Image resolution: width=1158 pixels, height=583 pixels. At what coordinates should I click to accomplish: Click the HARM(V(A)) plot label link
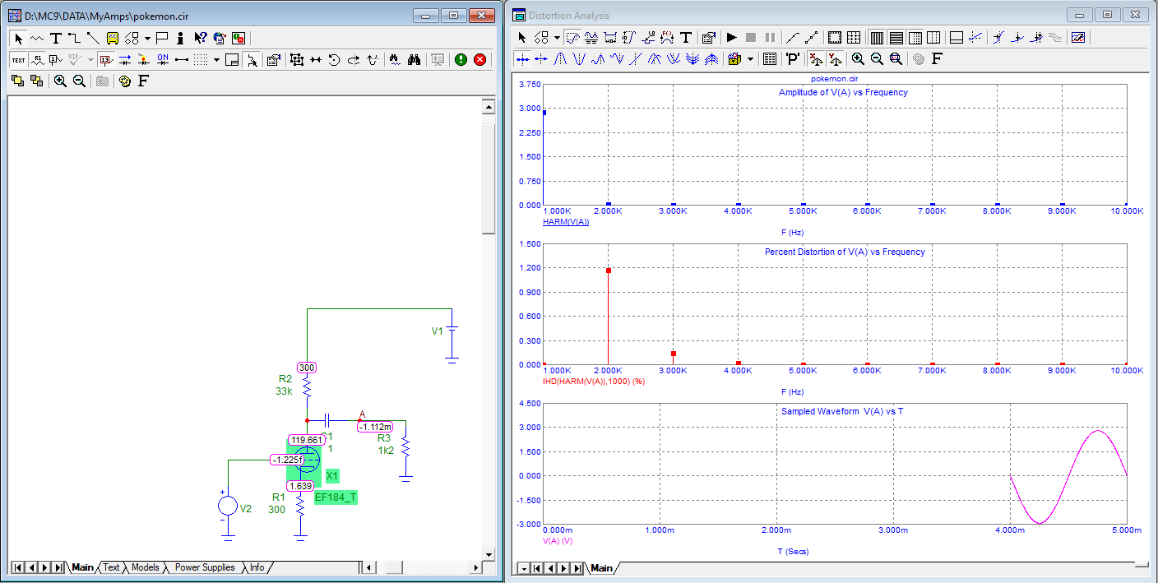tap(566, 223)
